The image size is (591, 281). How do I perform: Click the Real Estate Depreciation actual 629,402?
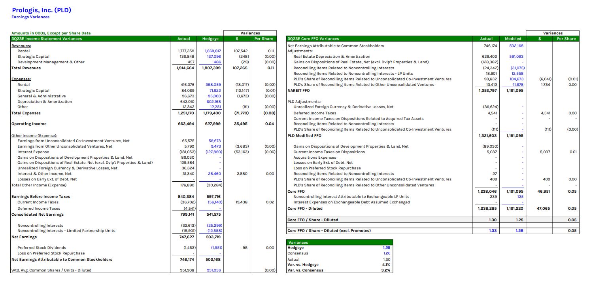(x=490, y=57)
